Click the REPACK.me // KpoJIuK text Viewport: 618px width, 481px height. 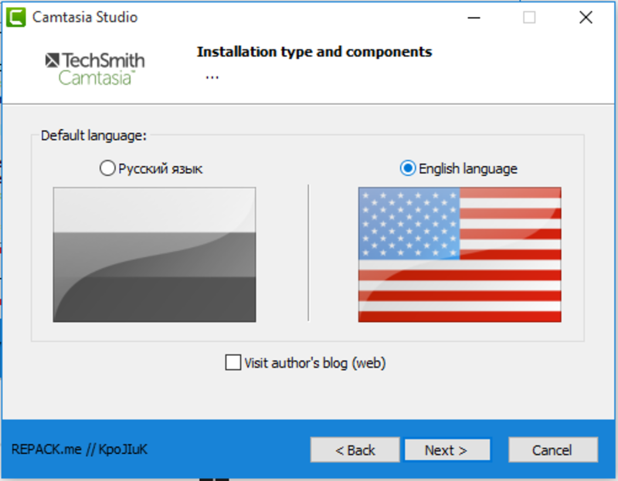coord(80,449)
